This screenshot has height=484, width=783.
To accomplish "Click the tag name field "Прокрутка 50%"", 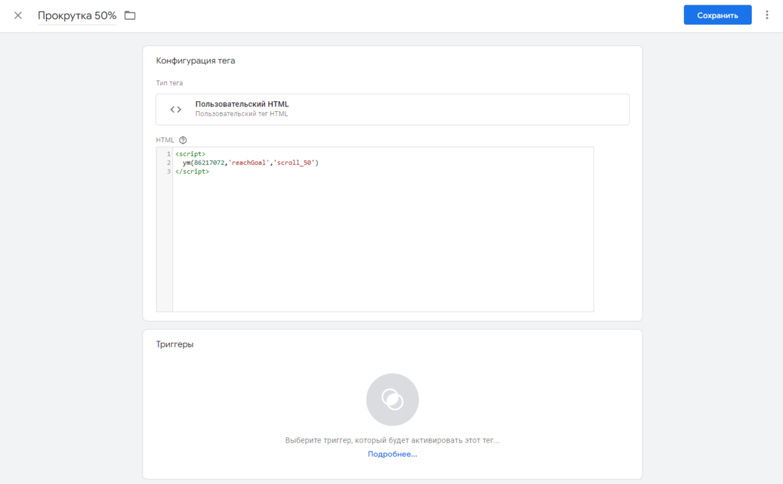I will (x=77, y=15).
